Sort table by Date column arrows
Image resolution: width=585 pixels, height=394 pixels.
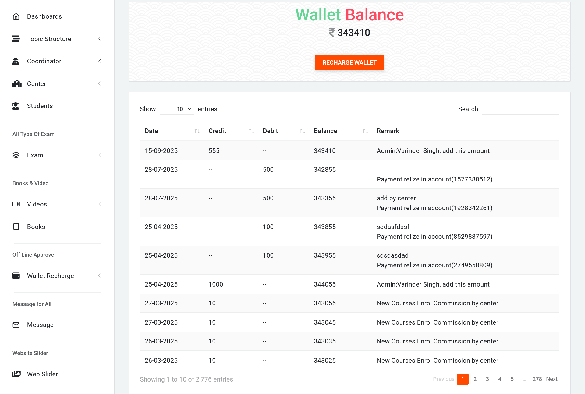(x=197, y=131)
